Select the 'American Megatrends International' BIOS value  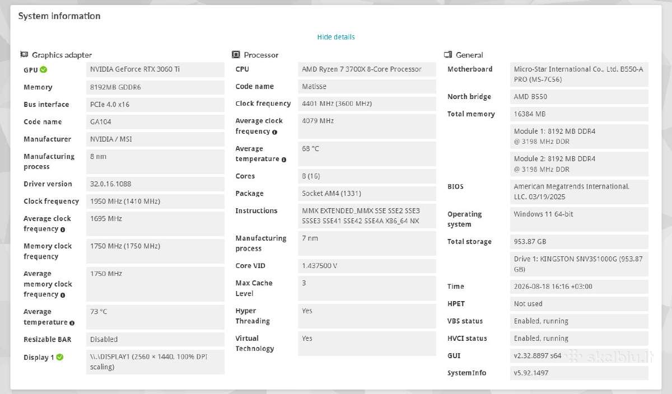(x=579, y=191)
